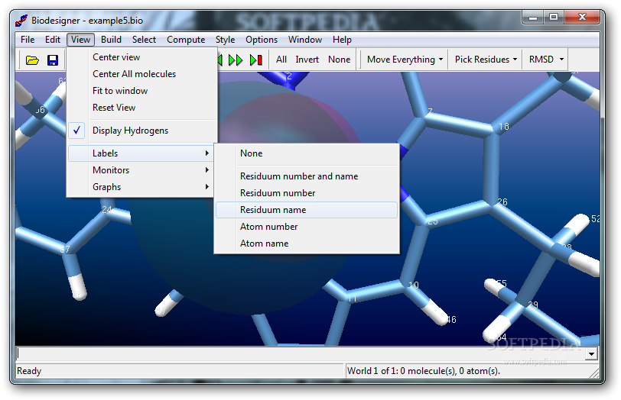Open the File menu

pyautogui.click(x=28, y=40)
